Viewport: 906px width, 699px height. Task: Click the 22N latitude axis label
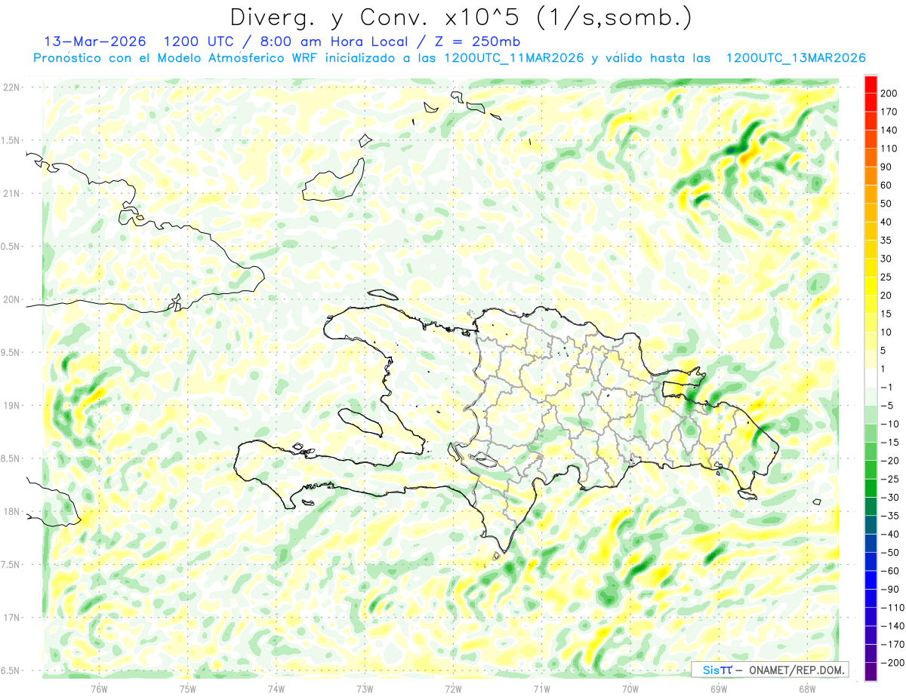tap(12, 87)
